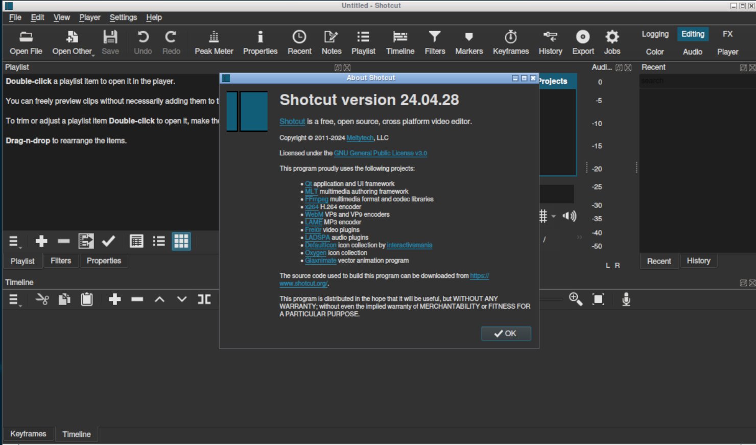Click the timeline cut scissors icon

coord(42,299)
